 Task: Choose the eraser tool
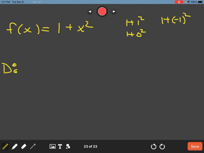coord(24,147)
